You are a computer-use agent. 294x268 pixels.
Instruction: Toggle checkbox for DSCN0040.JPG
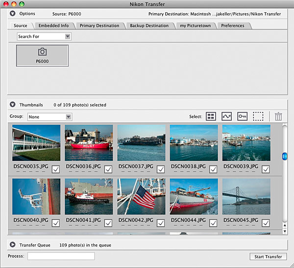coord(56,223)
